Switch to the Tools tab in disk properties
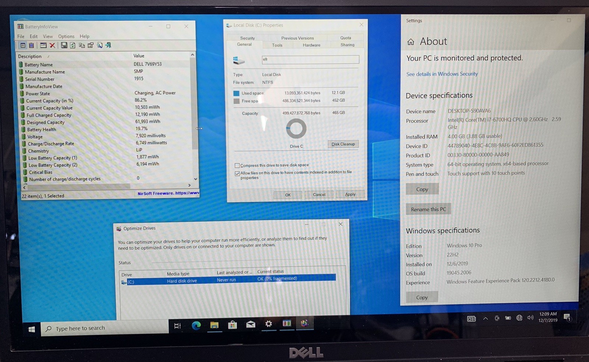This screenshot has height=362, width=589. [277, 45]
